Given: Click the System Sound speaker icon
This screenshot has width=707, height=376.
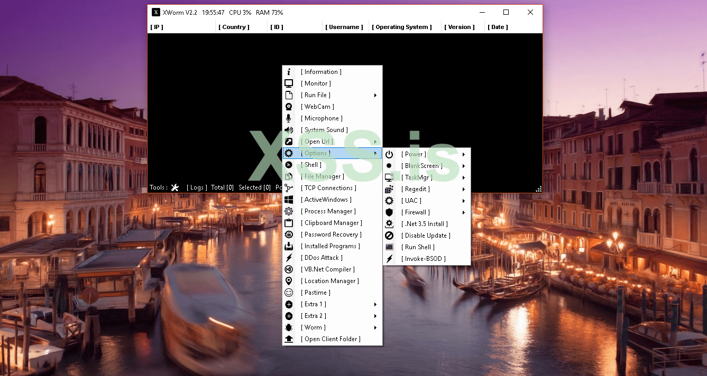Looking at the screenshot, I should coord(289,130).
